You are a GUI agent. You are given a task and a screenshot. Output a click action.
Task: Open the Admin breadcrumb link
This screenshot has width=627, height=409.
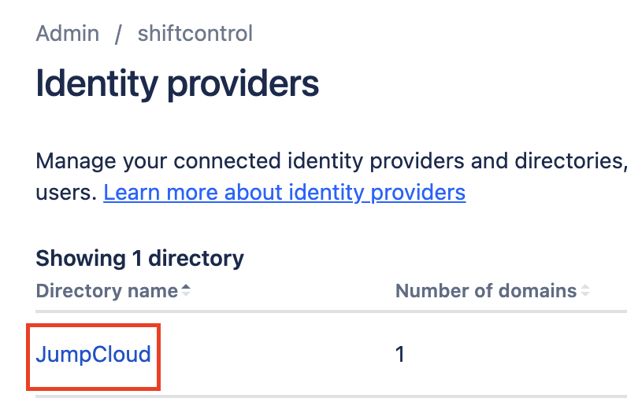tap(67, 33)
